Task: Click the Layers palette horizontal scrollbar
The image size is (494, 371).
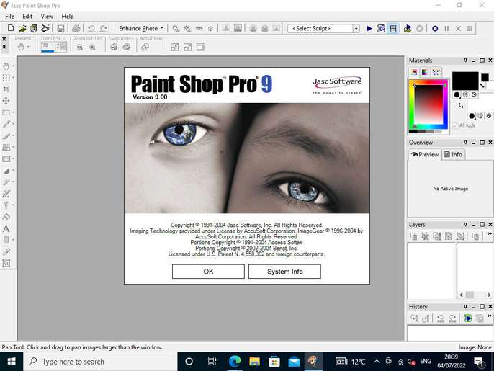Action: (475, 295)
